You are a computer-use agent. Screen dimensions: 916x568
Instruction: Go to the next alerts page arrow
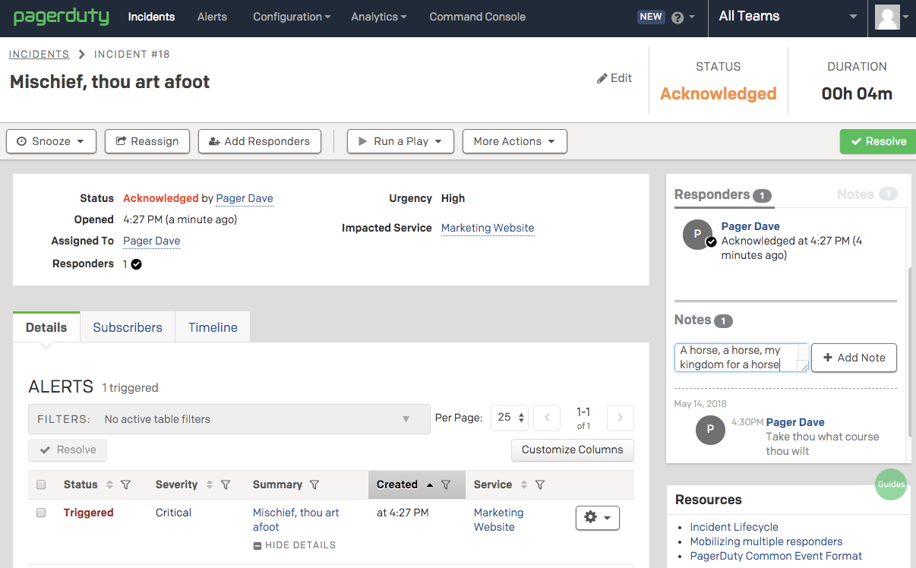620,418
